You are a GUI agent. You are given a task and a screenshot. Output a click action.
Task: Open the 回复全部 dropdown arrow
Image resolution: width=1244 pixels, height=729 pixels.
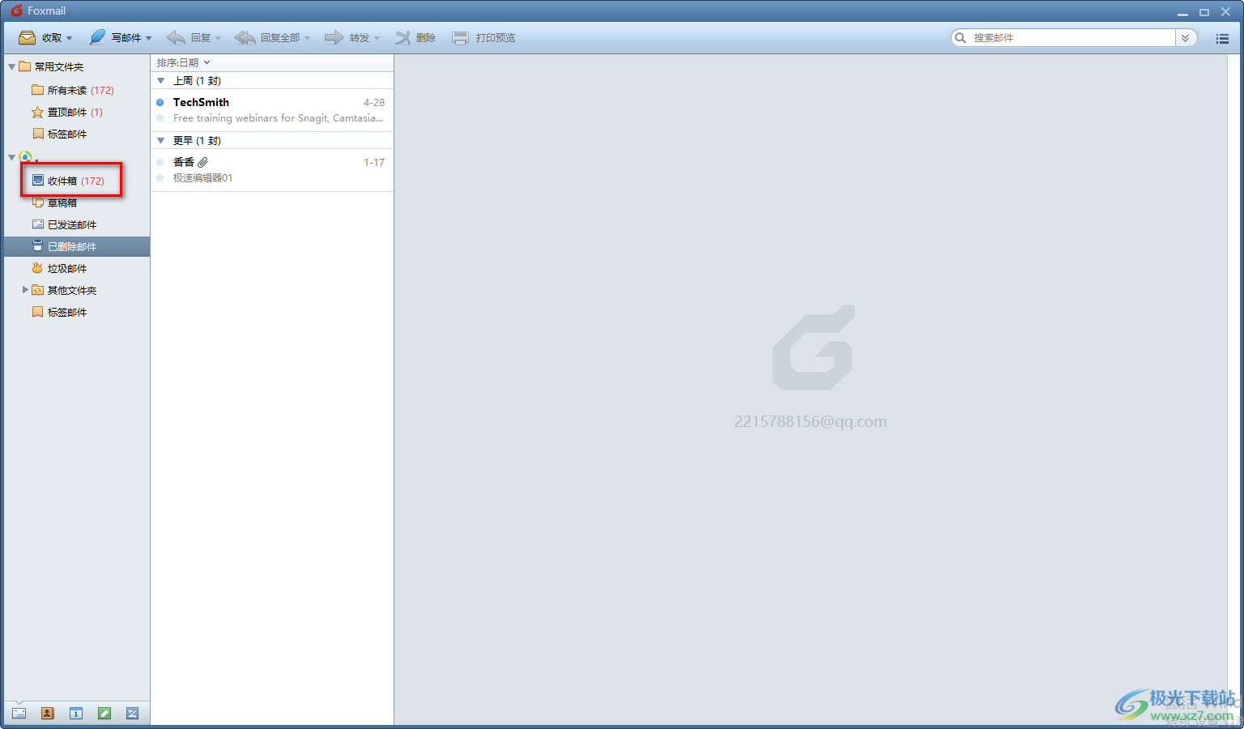(308, 39)
